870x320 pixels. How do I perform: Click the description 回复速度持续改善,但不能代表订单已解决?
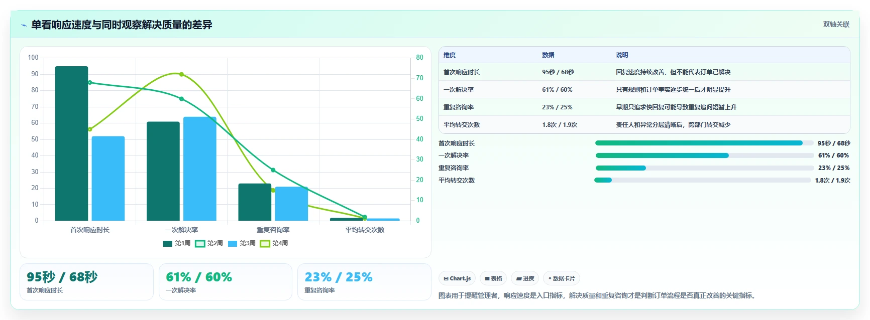(x=673, y=72)
